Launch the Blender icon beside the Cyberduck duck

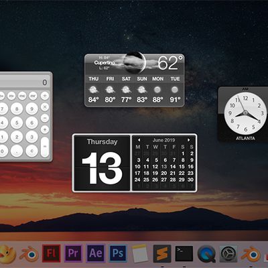[x=29, y=255]
